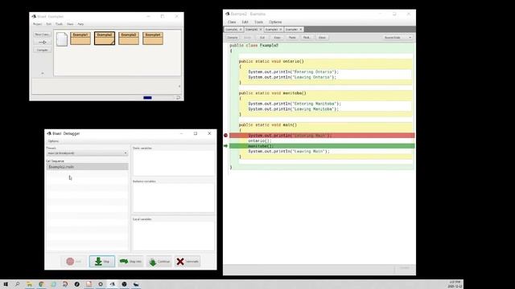Screen dimensions: 515x289
Task: Click the Step button in Debugger
Action: 102,262
